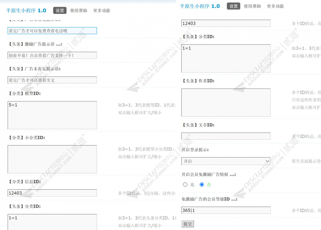Click the 开启登录提示 label
This screenshot has width=321, height=230.
point(195,150)
